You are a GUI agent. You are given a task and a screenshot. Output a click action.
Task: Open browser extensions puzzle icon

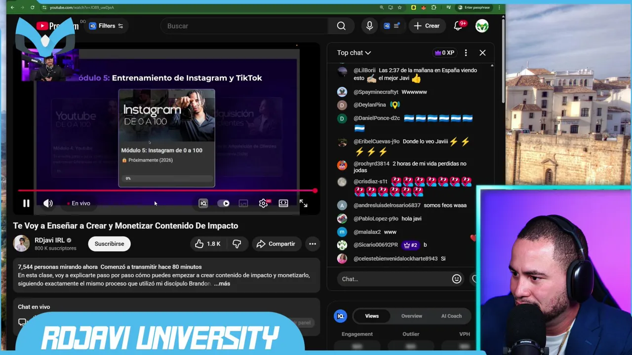click(x=434, y=7)
